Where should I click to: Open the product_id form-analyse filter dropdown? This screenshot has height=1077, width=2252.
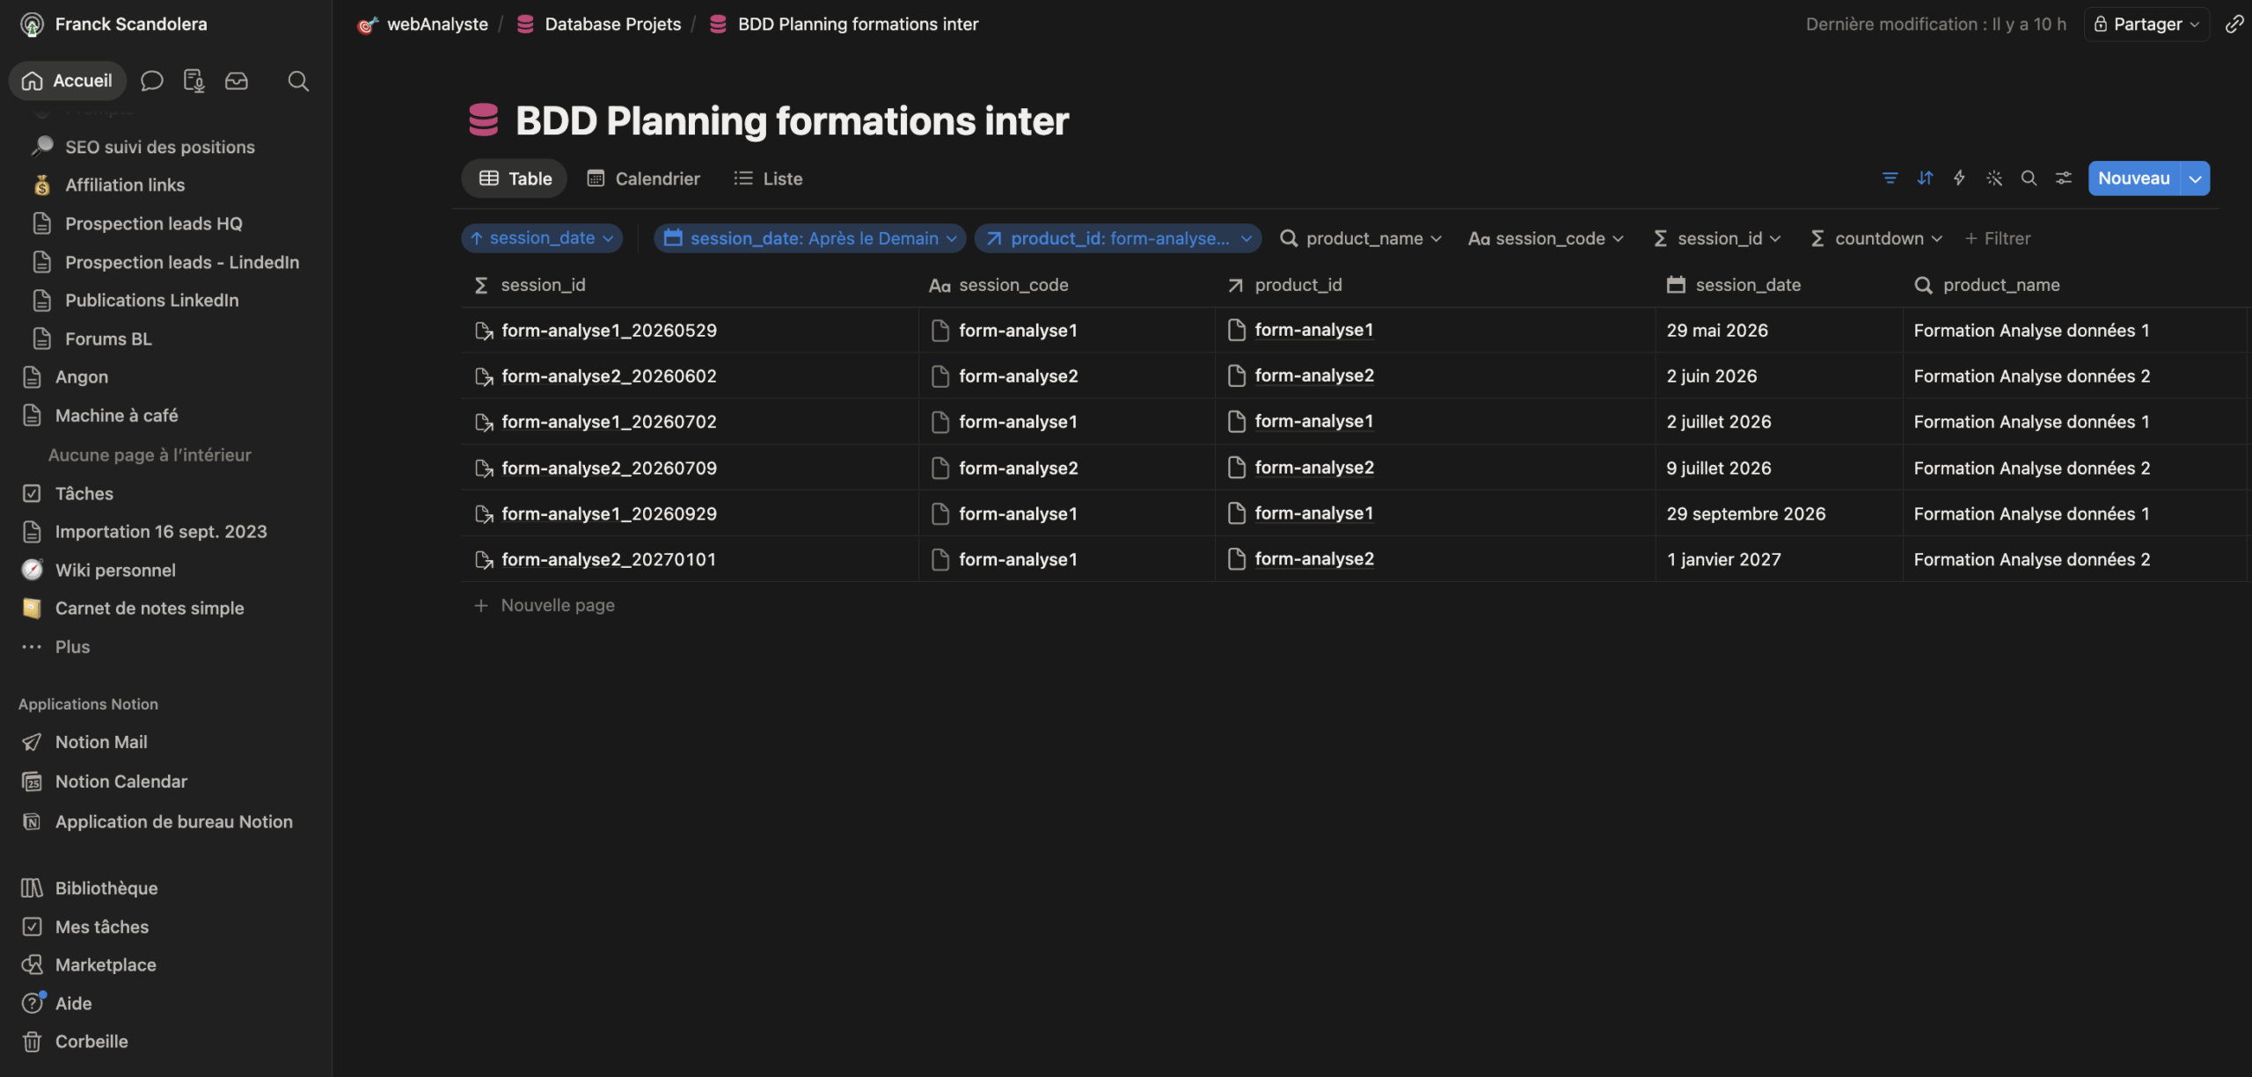1118,238
